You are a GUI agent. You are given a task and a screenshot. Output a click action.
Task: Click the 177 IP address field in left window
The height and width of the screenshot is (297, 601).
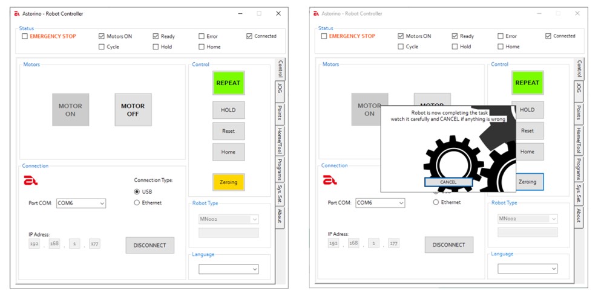click(x=94, y=244)
